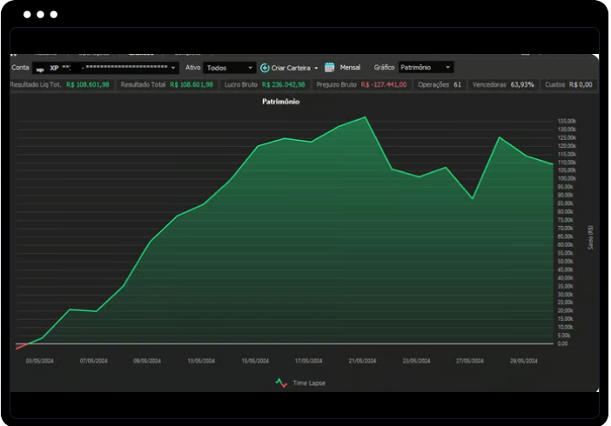Select the Resultado Liq Tot value

pos(88,85)
